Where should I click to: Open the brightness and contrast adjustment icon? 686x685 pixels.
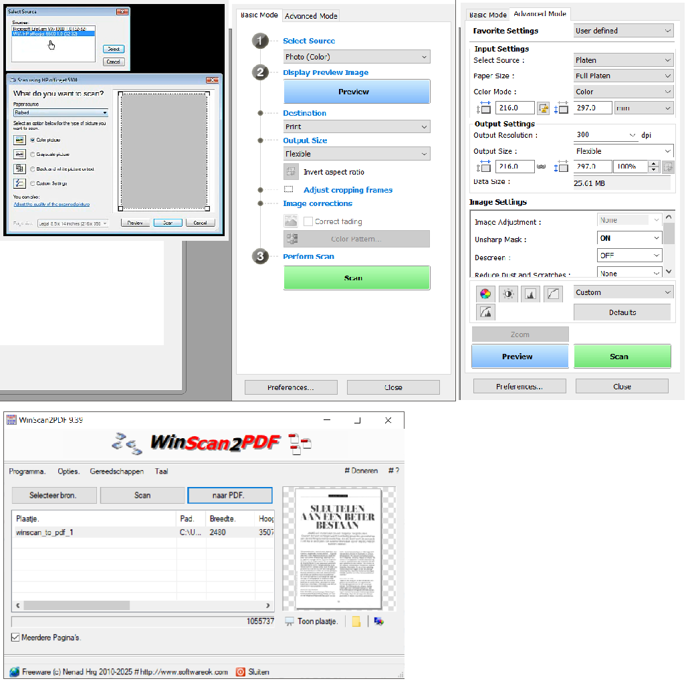508,293
